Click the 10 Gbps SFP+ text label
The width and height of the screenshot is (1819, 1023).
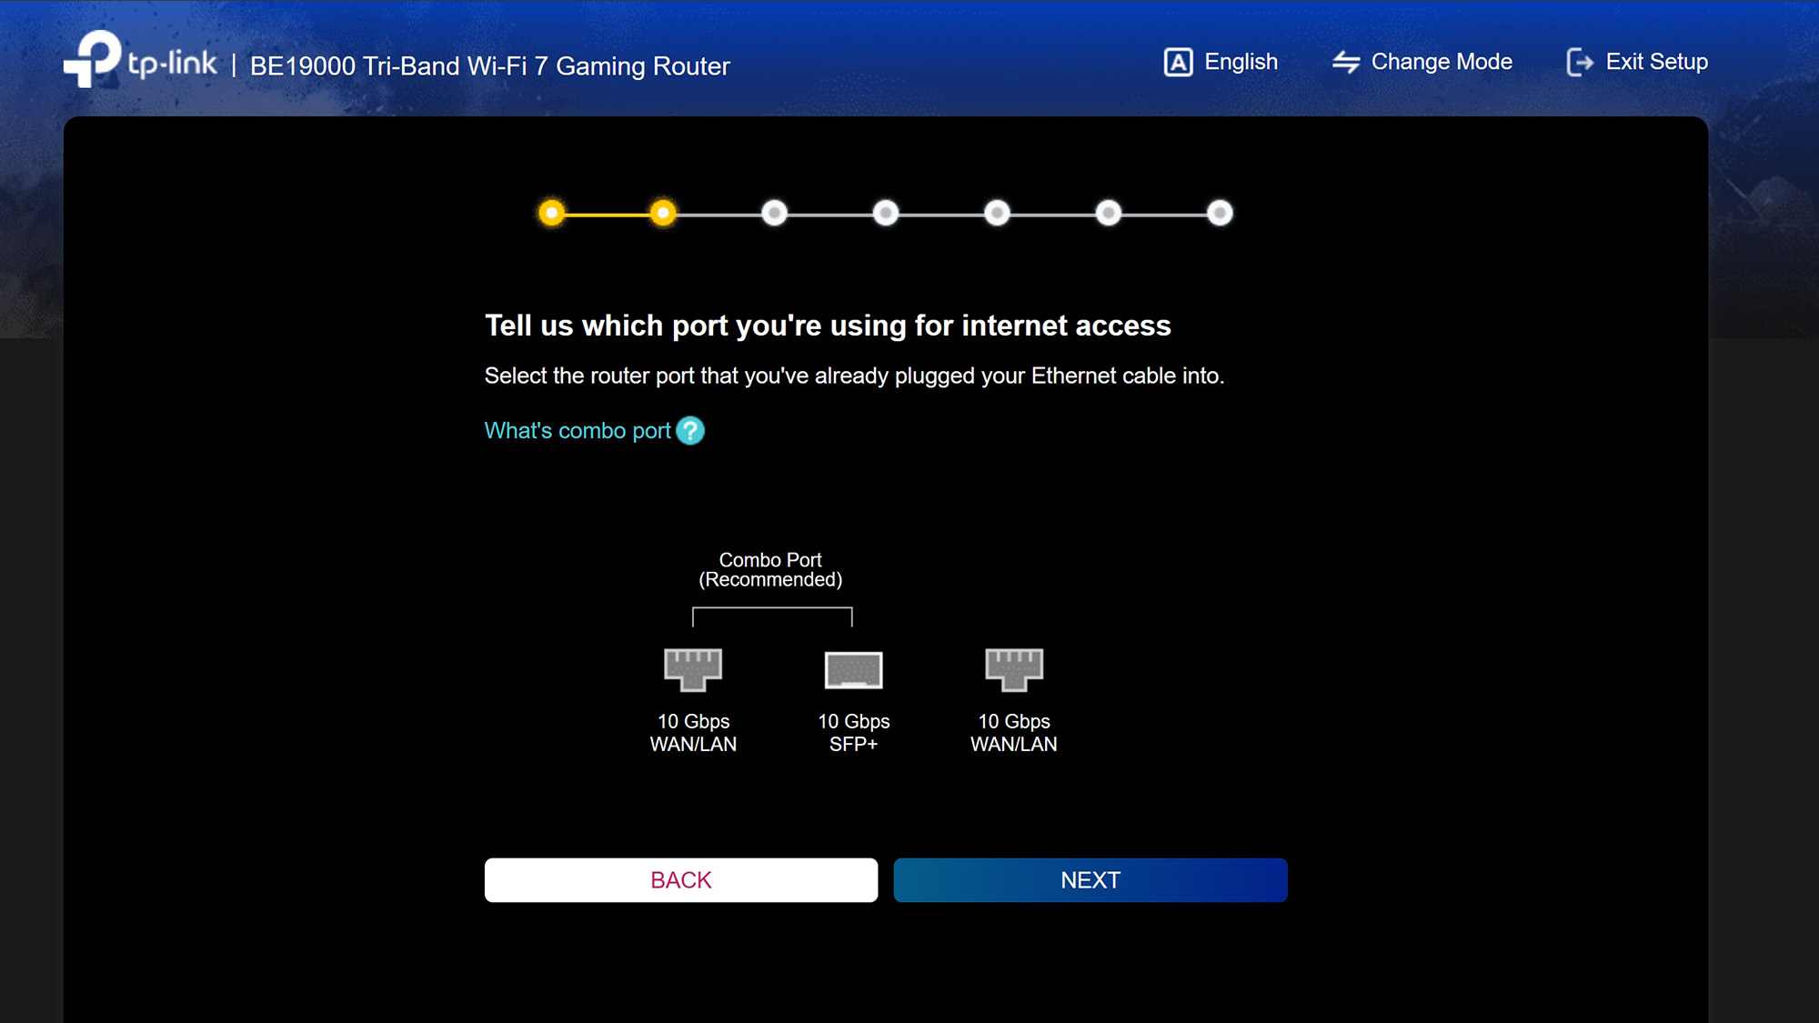[x=853, y=732]
